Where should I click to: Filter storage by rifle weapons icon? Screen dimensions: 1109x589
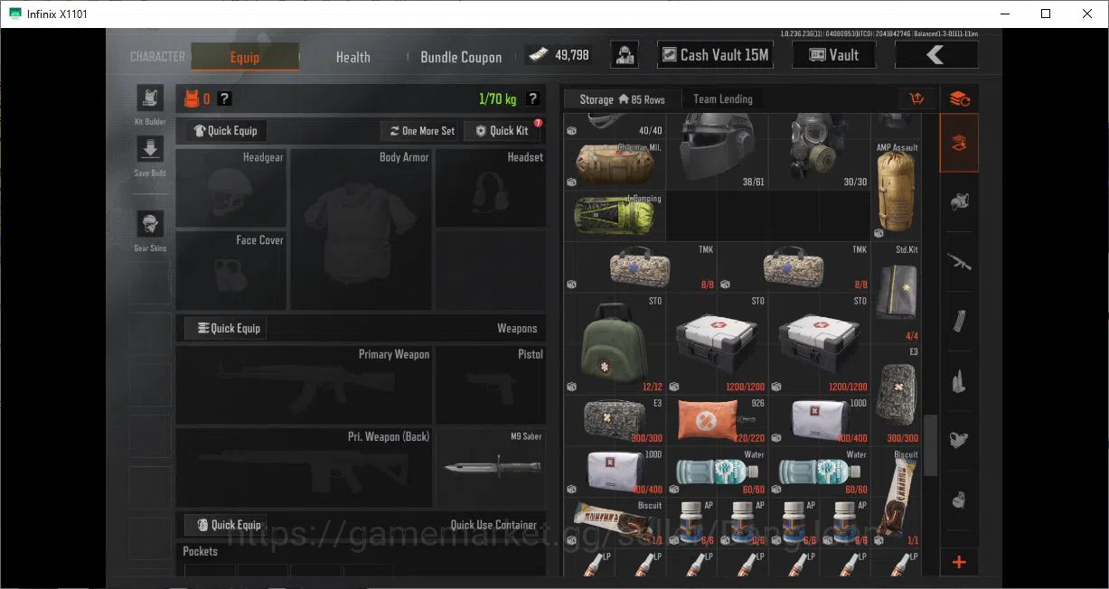click(959, 262)
